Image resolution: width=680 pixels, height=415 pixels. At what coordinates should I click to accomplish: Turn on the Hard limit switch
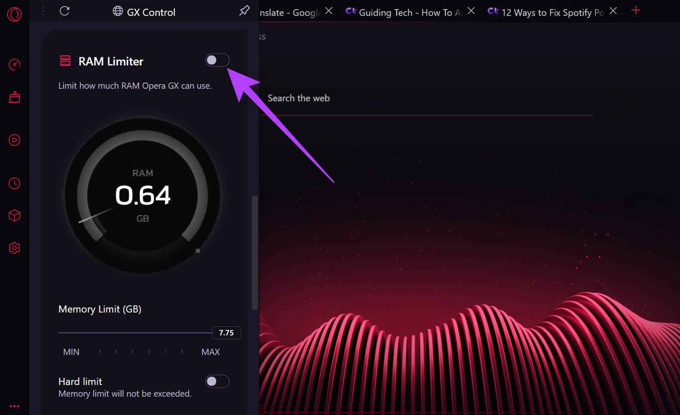[217, 381]
